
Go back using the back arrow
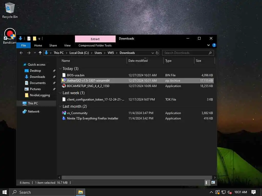21,53
